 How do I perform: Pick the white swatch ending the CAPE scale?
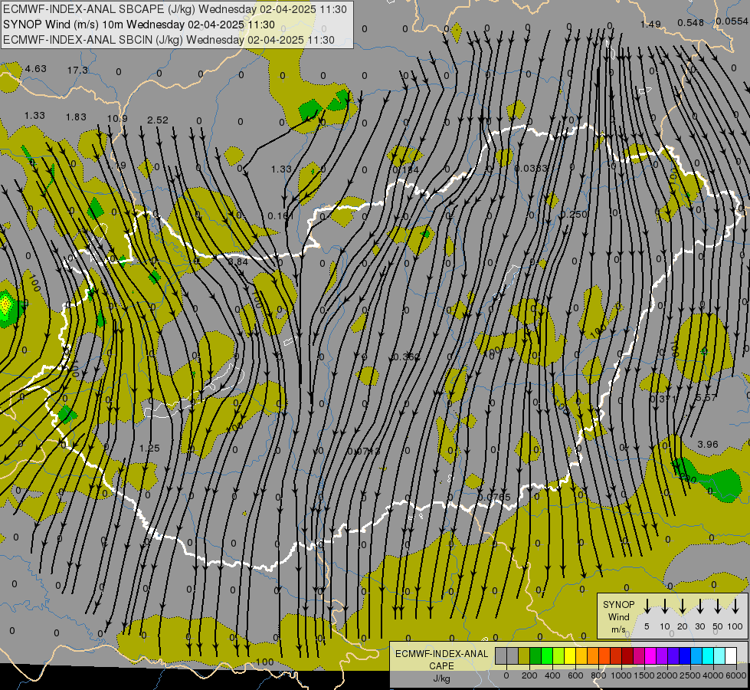tap(731, 655)
